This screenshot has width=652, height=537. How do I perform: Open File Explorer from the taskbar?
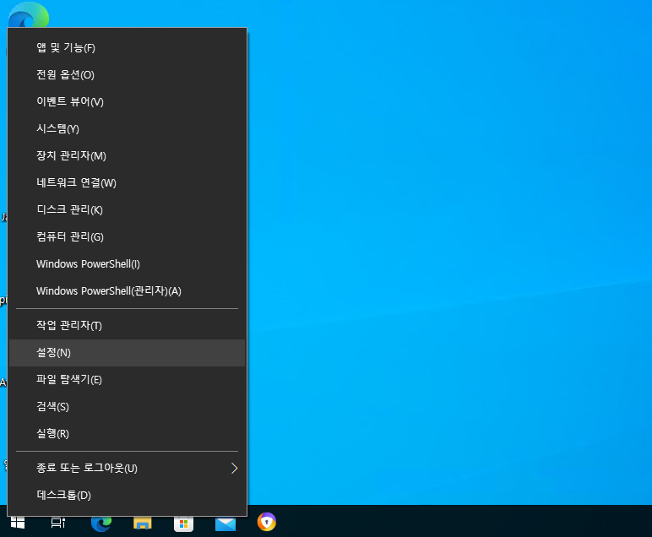click(143, 523)
